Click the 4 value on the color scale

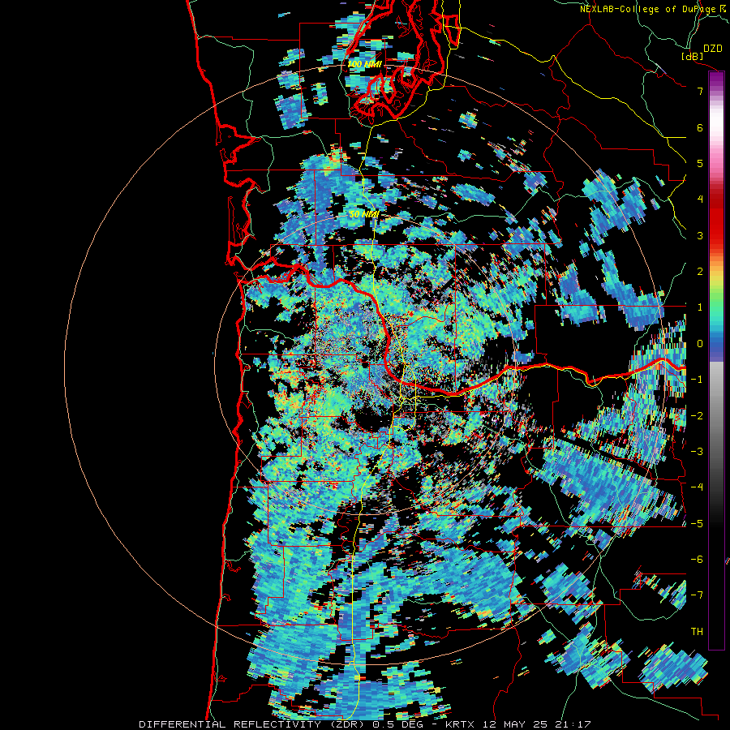[700, 200]
